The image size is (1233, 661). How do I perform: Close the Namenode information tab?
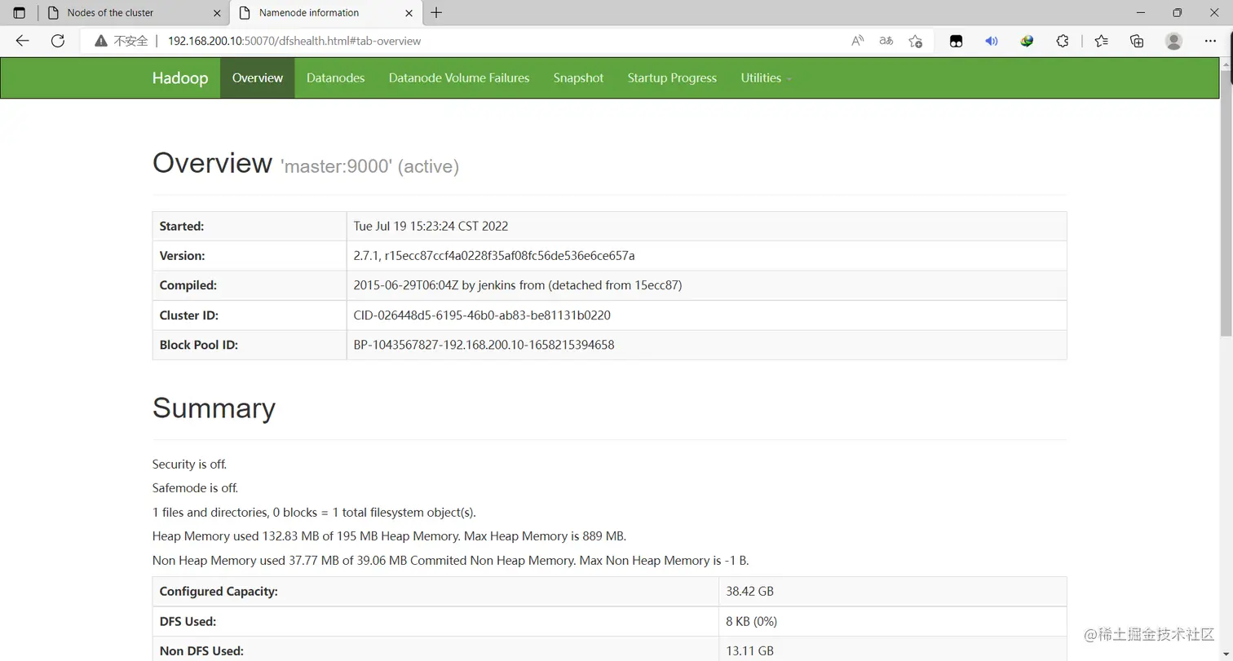click(x=411, y=13)
